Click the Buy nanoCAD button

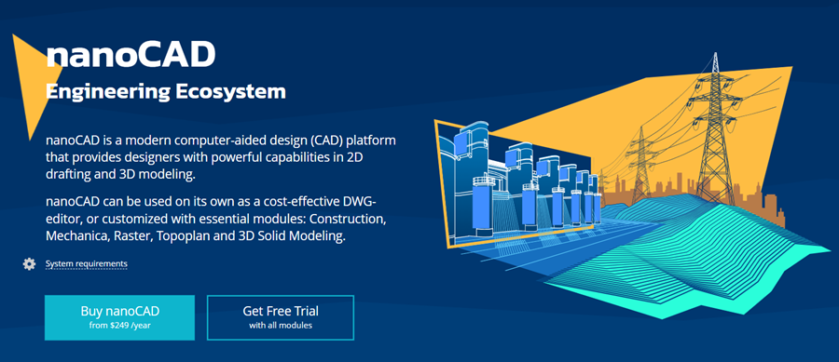(x=119, y=317)
